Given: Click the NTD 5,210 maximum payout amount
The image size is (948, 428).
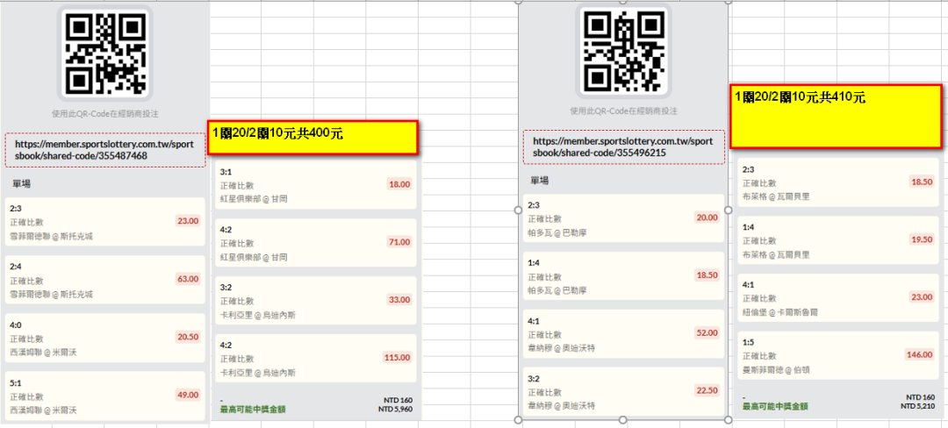Looking at the screenshot, I should point(917,406).
